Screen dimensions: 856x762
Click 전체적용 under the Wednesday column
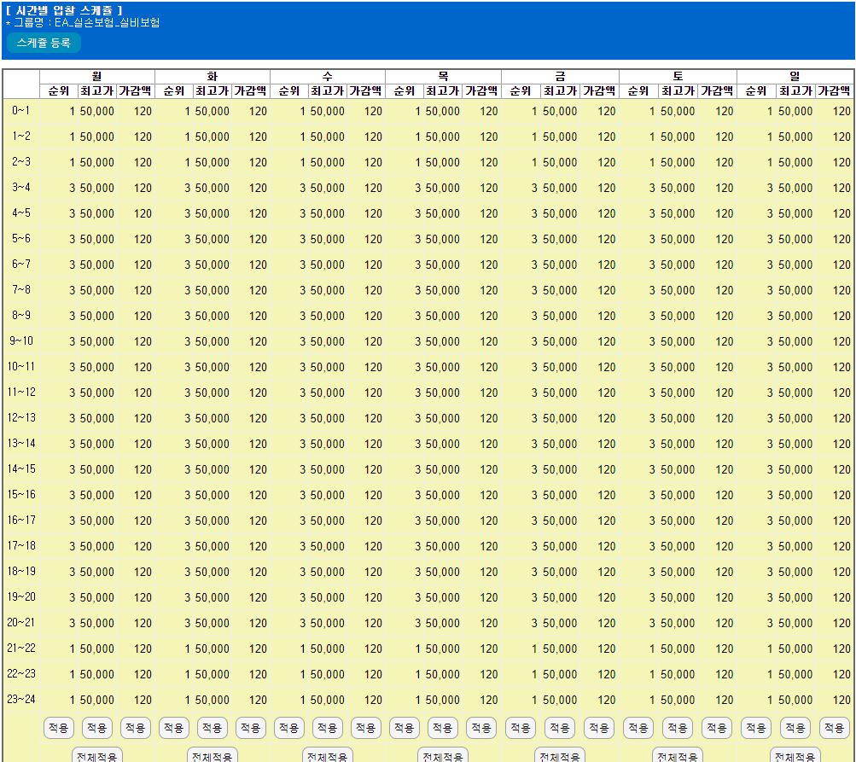pyautogui.click(x=328, y=756)
